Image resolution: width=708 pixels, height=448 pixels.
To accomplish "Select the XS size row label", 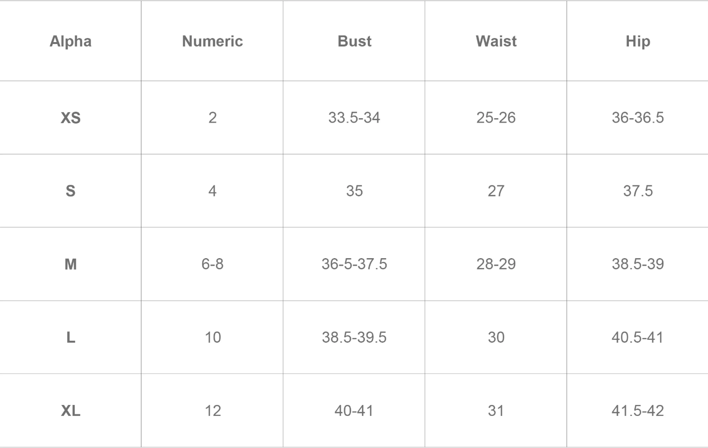I will coord(71,118).
